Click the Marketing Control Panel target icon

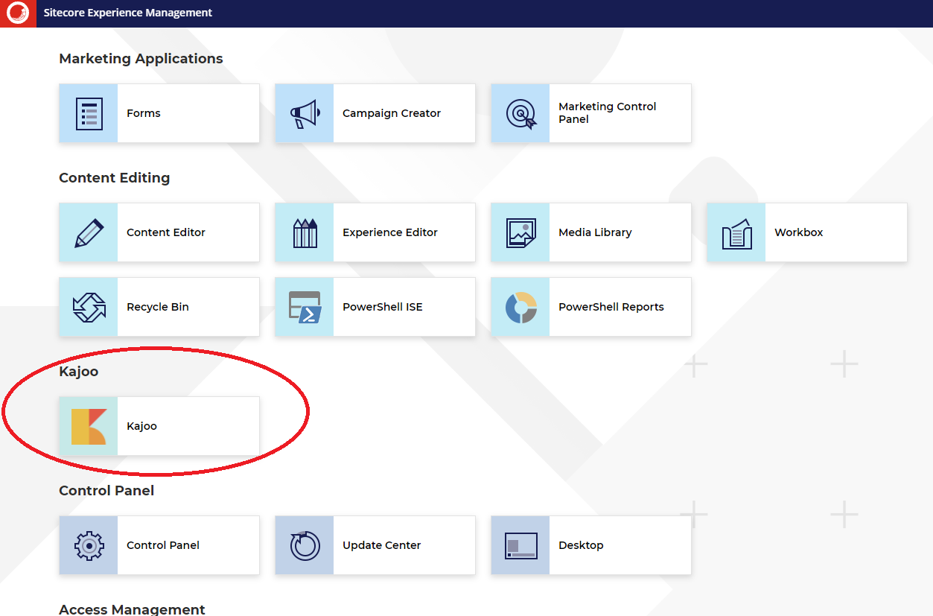520,113
